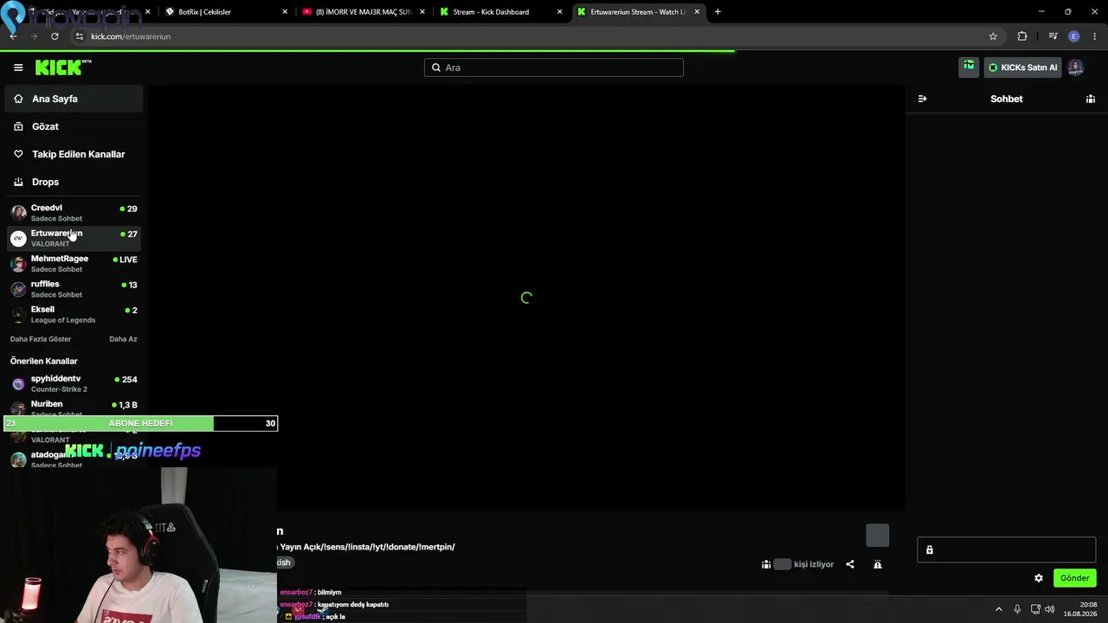Image resolution: width=1108 pixels, height=623 pixels.
Task: Close the Ertuwareriun Stream tab
Action: 697,12
